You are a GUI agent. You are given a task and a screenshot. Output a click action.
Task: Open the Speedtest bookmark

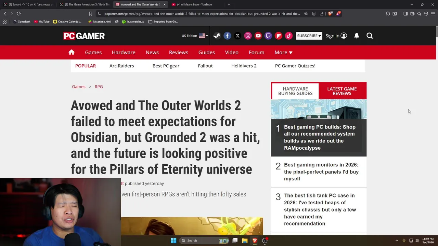(x=22, y=22)
